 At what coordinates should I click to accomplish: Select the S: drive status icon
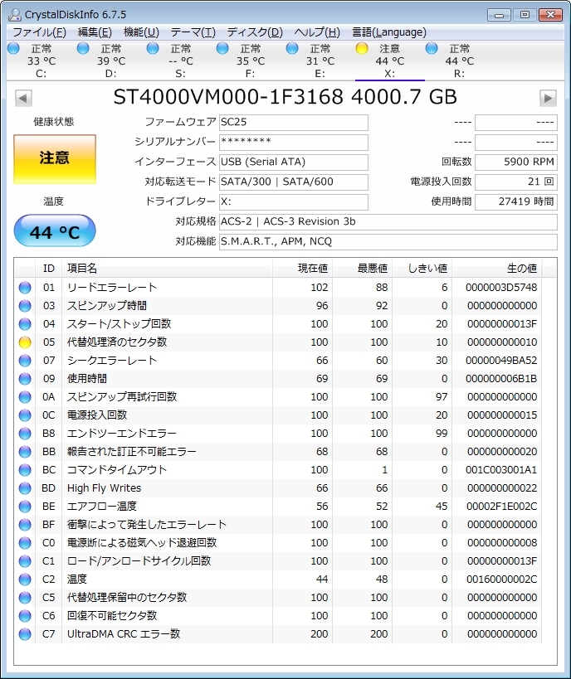coord(153,48)
